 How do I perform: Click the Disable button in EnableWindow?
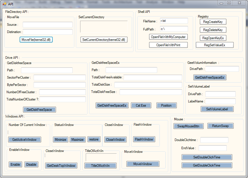[x=31, y=164]
